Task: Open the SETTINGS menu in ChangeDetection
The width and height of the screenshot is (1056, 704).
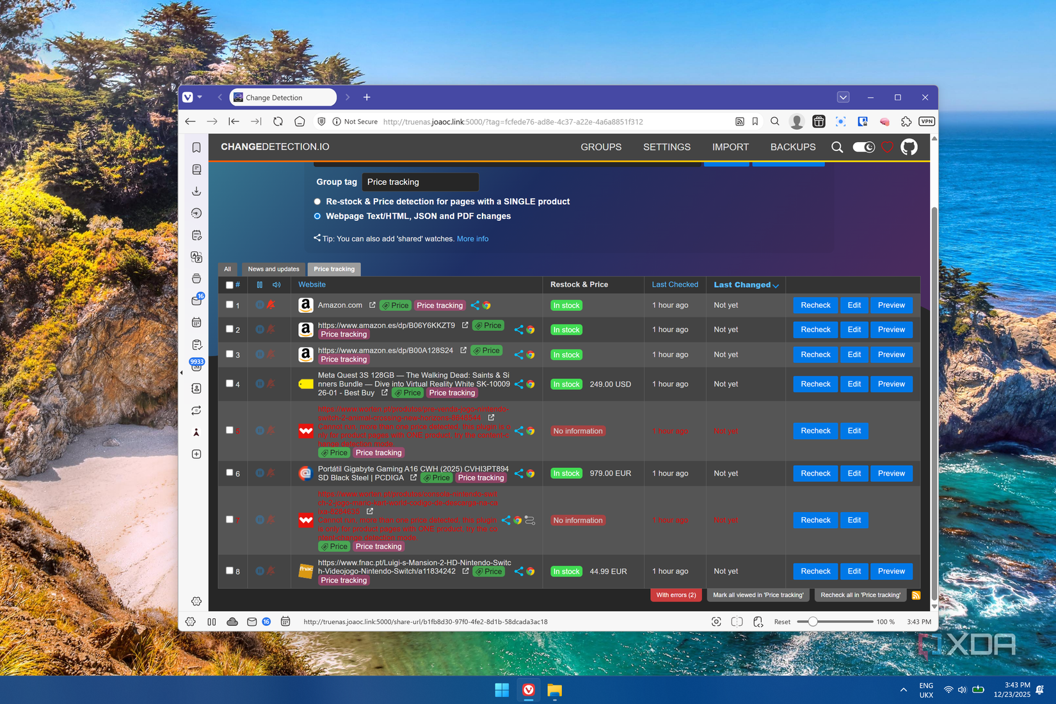Action: [x=667, y=147]
